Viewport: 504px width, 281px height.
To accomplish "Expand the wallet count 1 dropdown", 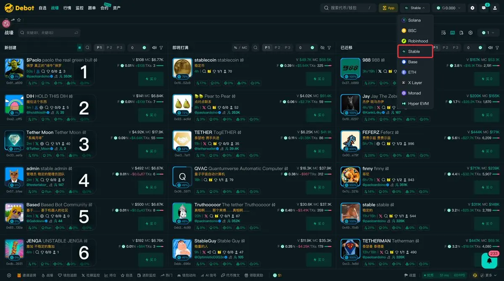I will point(488,33).
